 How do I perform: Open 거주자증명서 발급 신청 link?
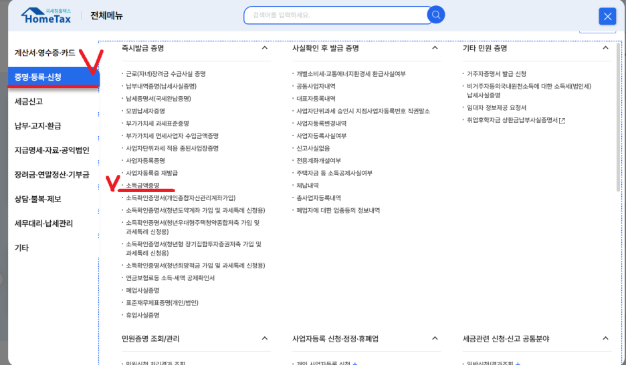click(496, 73)
